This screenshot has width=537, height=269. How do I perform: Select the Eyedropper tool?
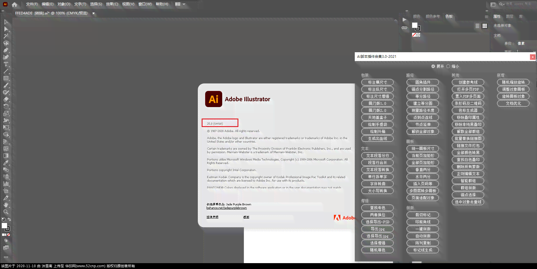6,163
